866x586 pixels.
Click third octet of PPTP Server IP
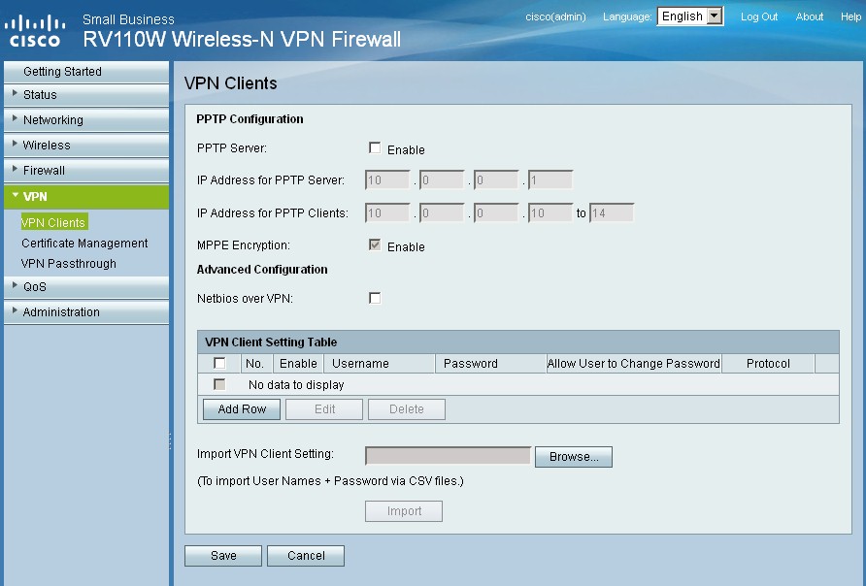coord(496,179)
